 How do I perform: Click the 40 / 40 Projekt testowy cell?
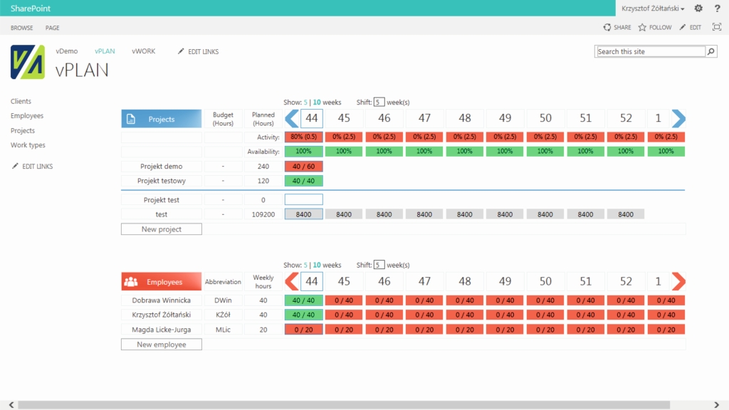pyautogui.click(x=303, y=181)
